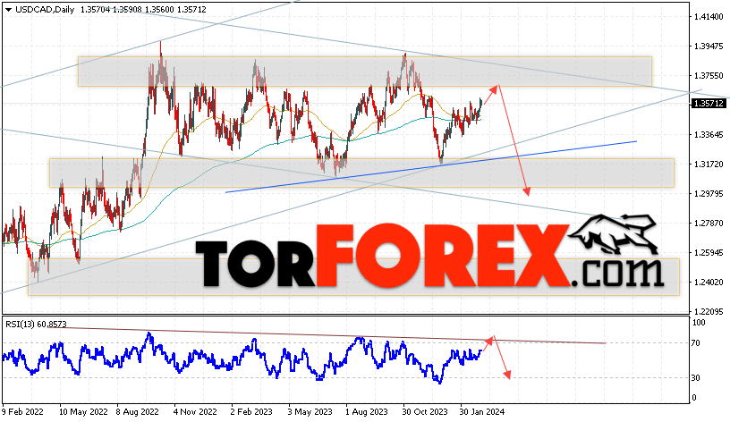This screenshot has height=422, width=730.
Task: Select the current price label 1.35712
Action: [x=709, y=104]
